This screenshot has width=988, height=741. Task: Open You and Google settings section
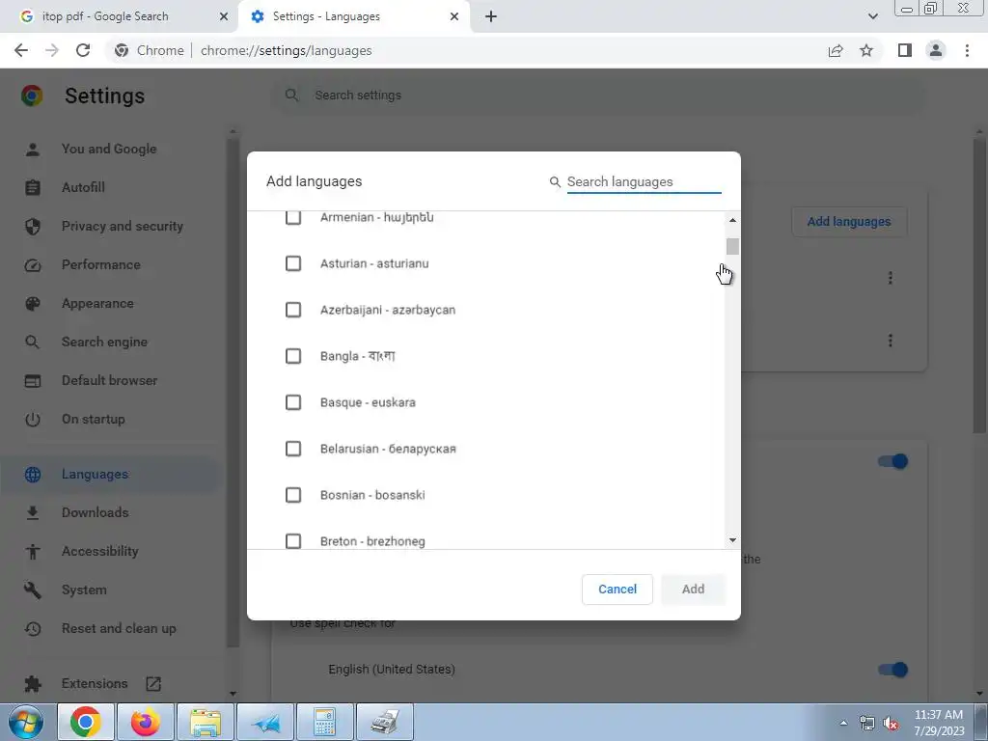click(109, 150)
